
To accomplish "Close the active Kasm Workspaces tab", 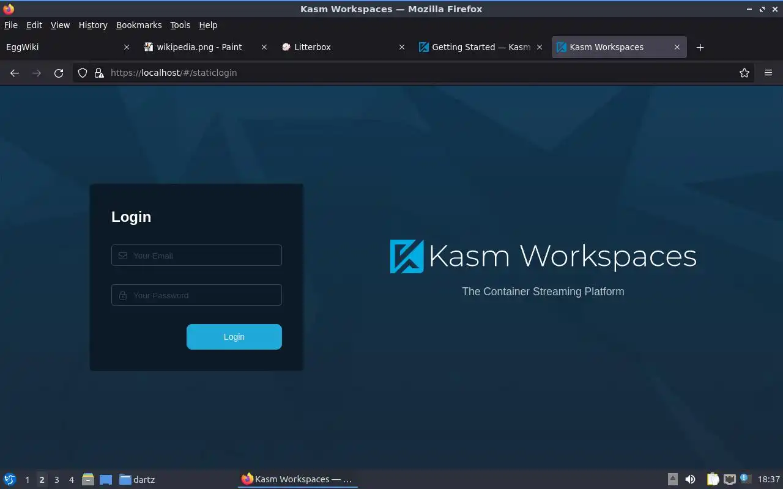I will [x=677, y=47].
